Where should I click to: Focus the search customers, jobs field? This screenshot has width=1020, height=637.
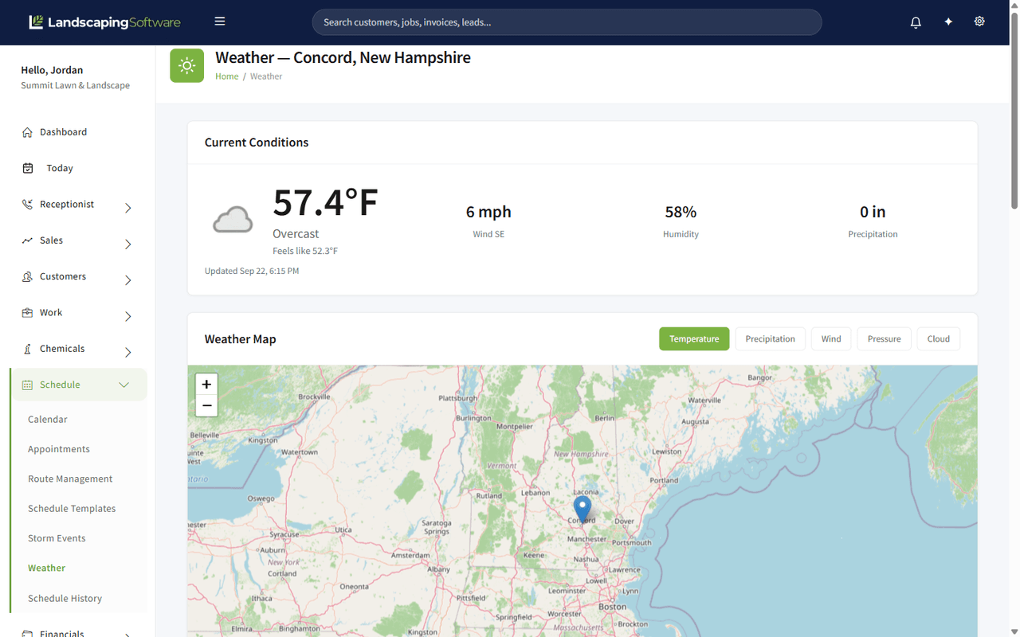tap(567, 22)
